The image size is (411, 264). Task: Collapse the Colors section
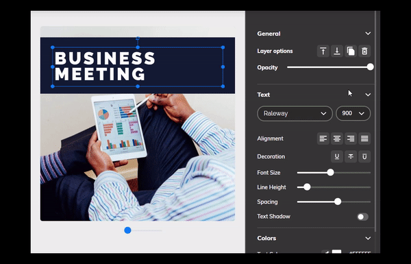(368, 238)
